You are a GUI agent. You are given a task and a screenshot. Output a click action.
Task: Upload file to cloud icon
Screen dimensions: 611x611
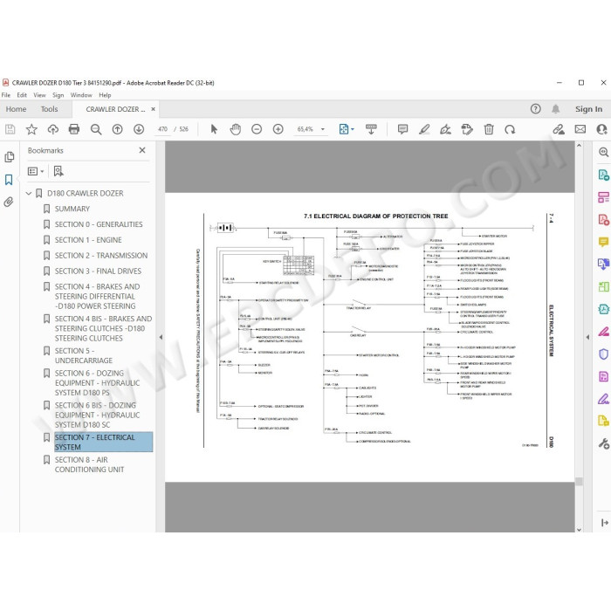click(53, 129)
